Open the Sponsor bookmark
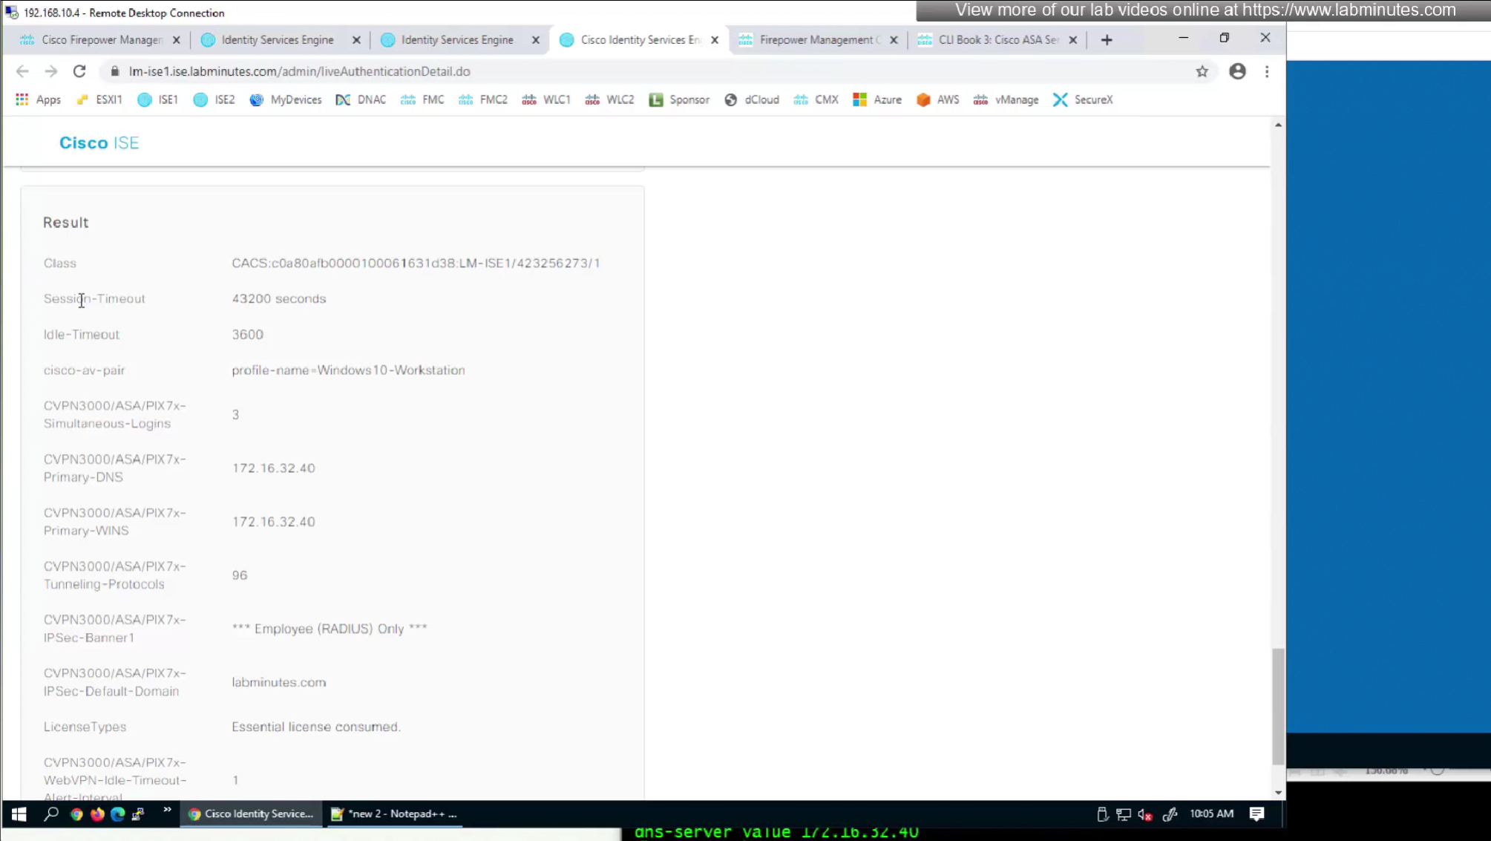 679,99
